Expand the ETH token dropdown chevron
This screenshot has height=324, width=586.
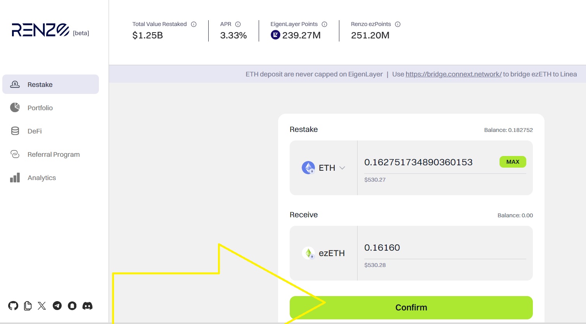click(x=342, y=168)
